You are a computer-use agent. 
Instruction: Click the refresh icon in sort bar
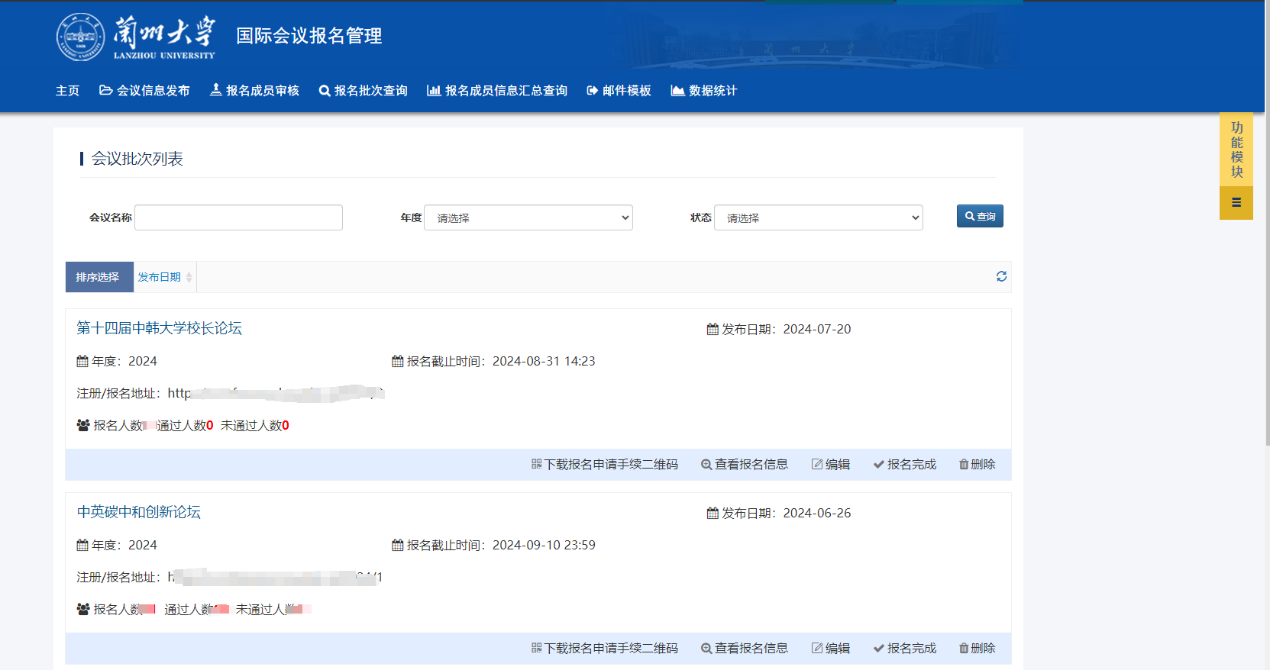pos(1001,276)
